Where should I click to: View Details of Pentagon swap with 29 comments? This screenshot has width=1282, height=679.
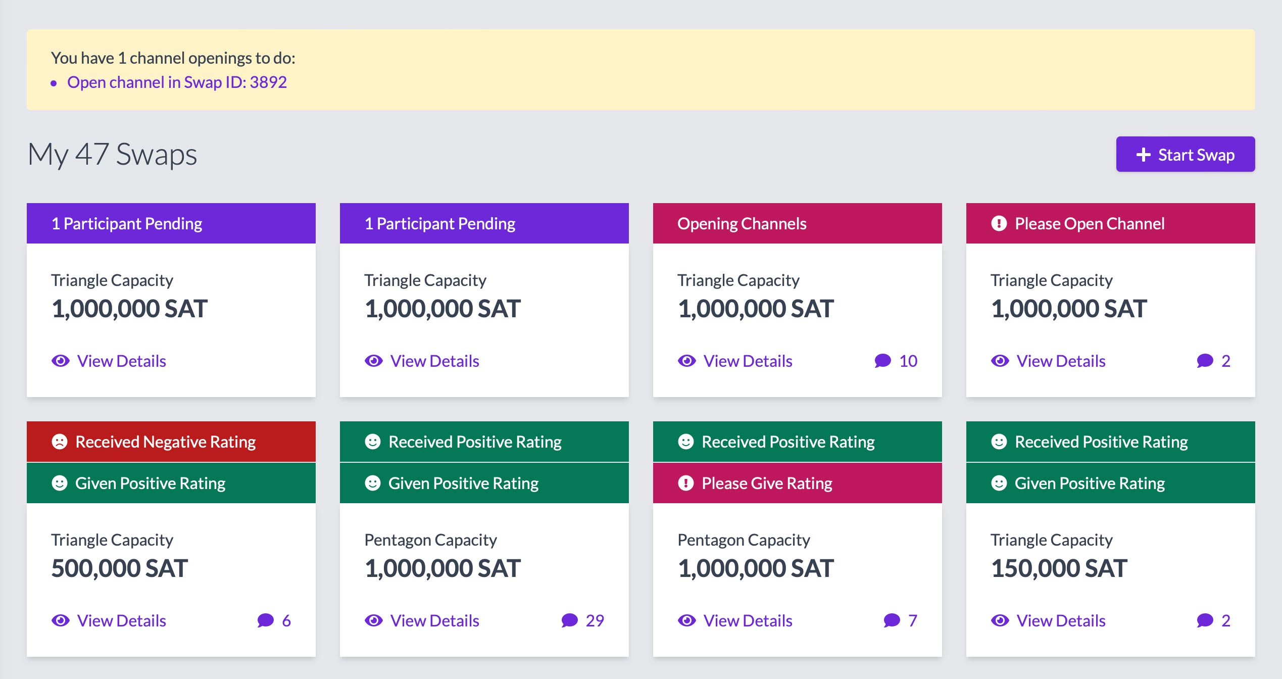434,620
